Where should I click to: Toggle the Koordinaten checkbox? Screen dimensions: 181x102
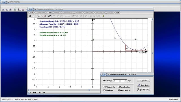[x=119, y=87]
